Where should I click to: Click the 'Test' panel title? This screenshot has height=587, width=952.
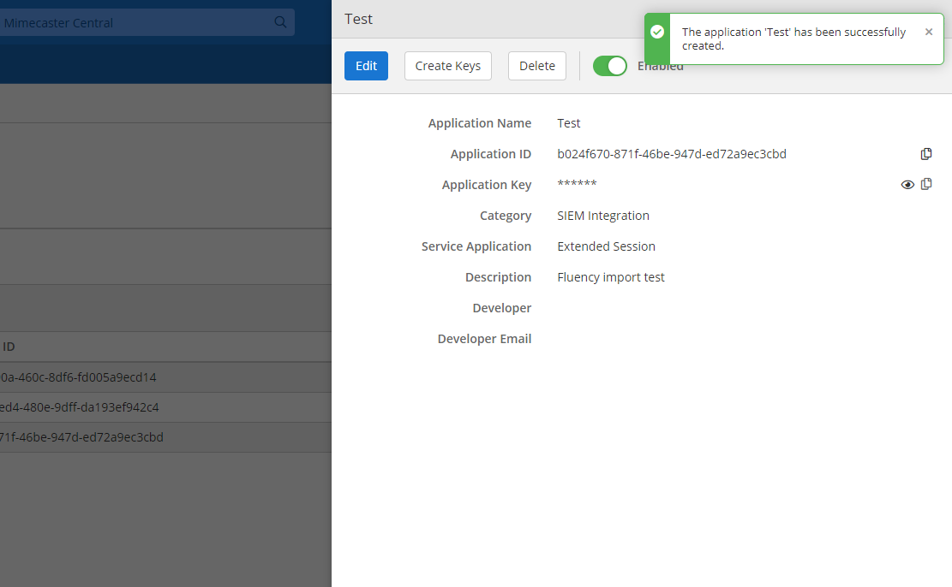pos(358,20)
